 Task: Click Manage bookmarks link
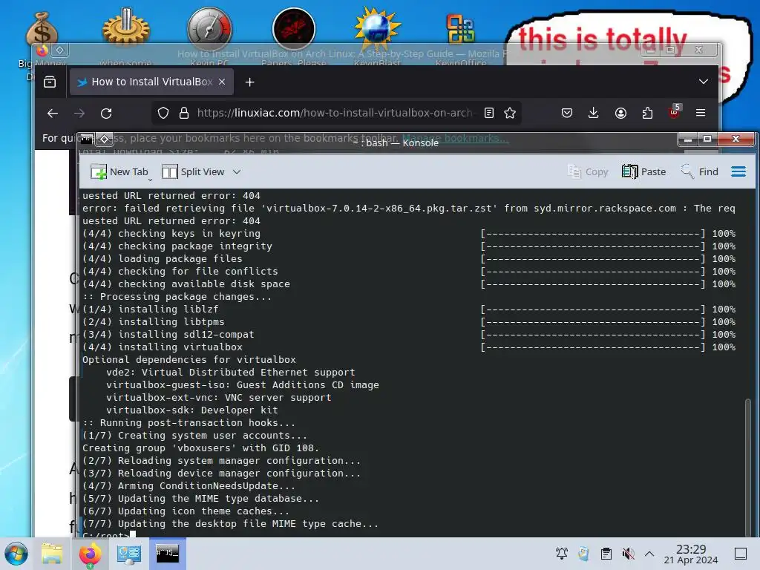pyautogui.click(x=455, y=138)
